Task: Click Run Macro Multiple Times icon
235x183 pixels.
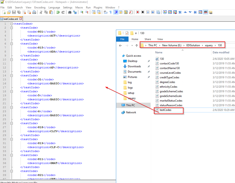Action: tap(153, 12)
